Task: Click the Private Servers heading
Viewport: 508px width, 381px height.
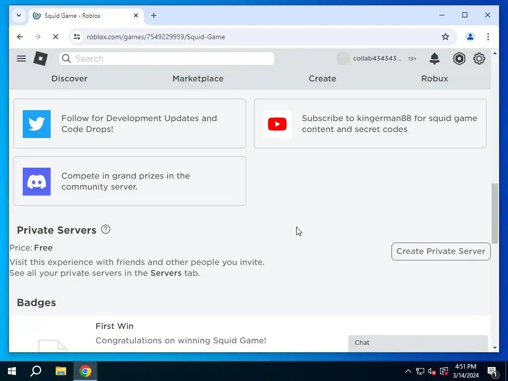Action: click(57, 230)
